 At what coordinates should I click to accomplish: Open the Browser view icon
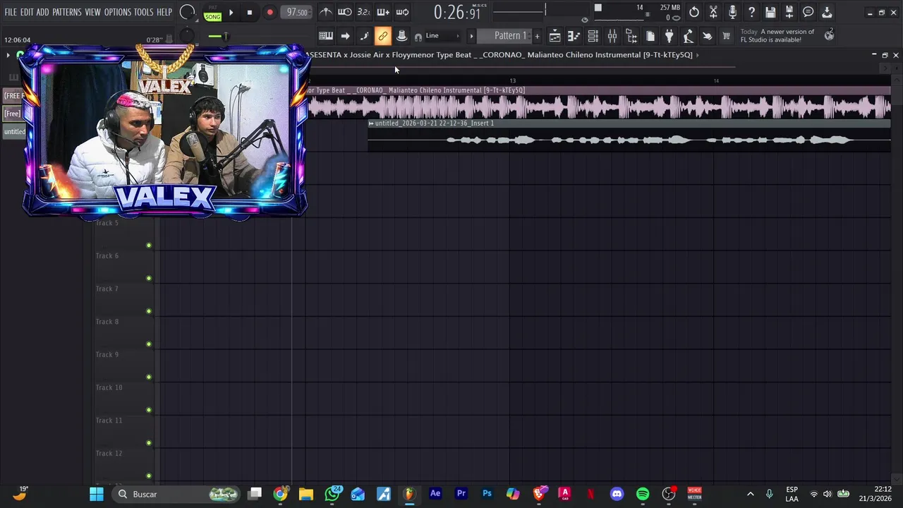coord(631,36)
